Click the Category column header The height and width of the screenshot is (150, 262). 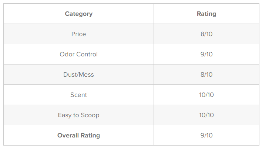(x=78, y=14)
